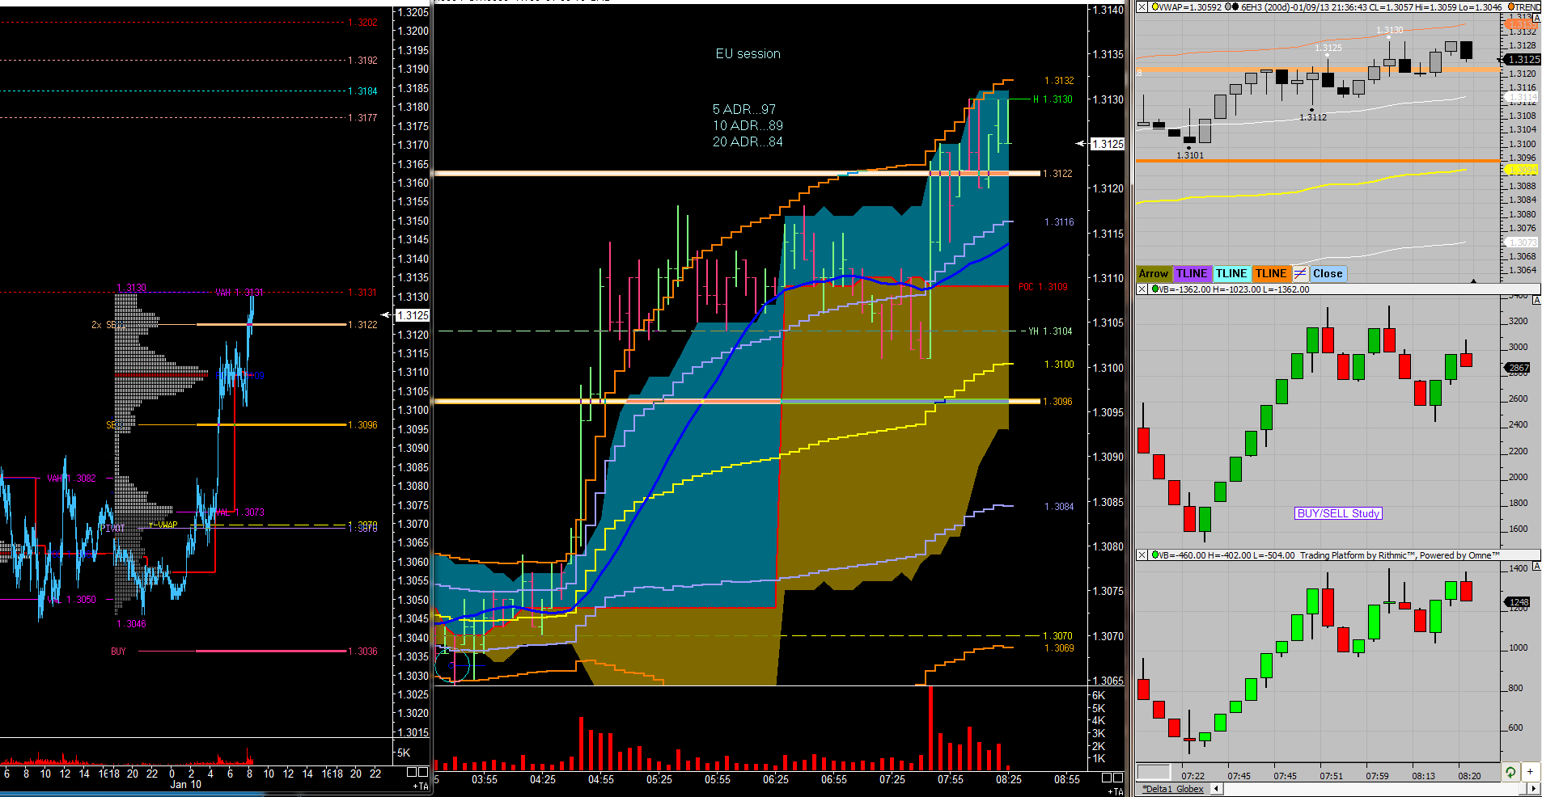Click the 'POC 1.3109' label
This screenshot has width=1542, height=797.
click(1043, 287)
